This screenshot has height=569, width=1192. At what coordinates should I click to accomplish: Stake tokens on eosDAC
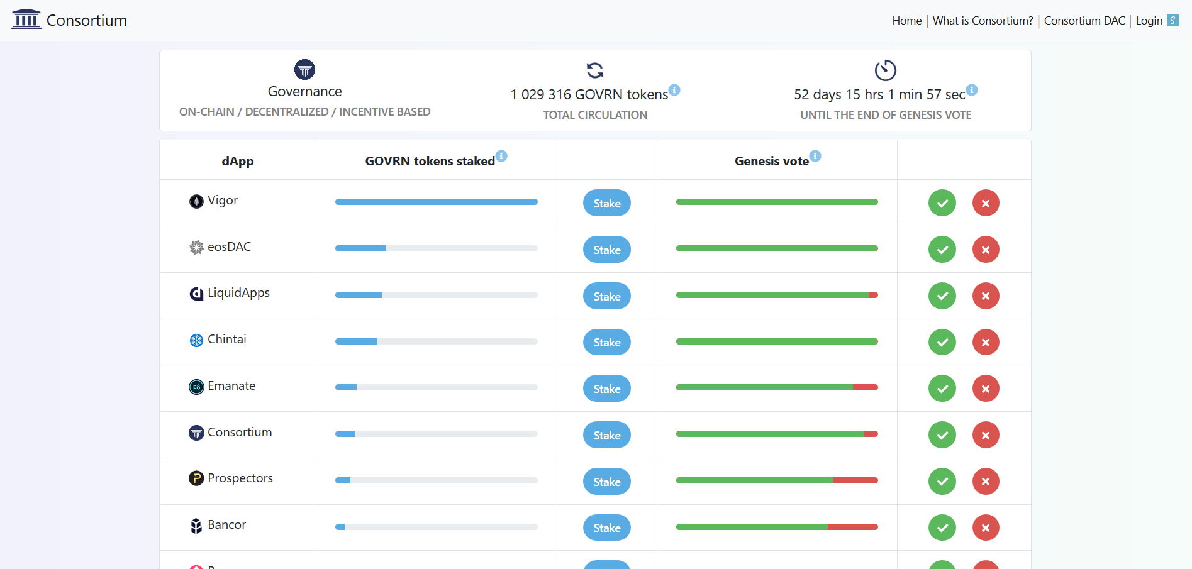[x=607, y=250]
